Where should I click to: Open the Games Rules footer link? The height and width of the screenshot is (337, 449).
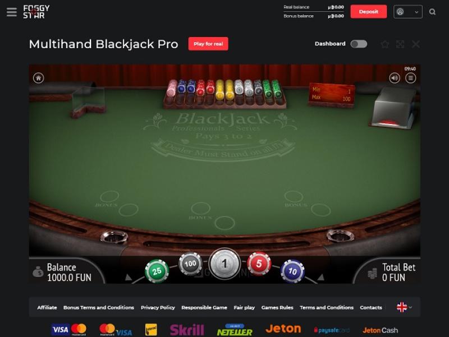(277, 307)
